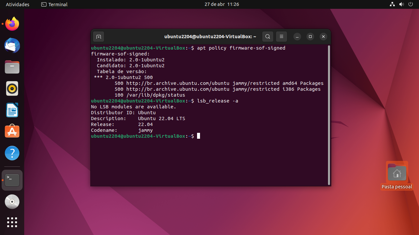419x235 pixels.
Task: Open Pasta pessoal desktop folder
Action: pyautogui.click(x=397, y=172)
